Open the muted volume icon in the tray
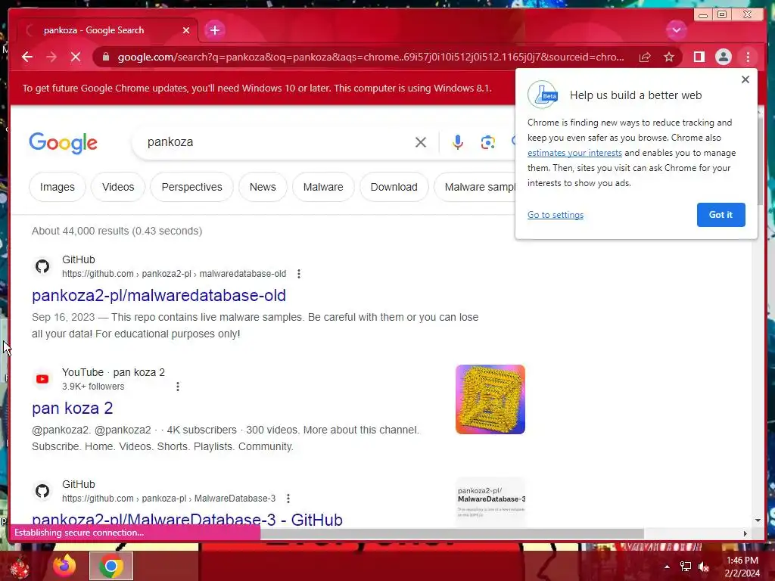The height and width of the screenshot is (581, 775). coord(704,567)
